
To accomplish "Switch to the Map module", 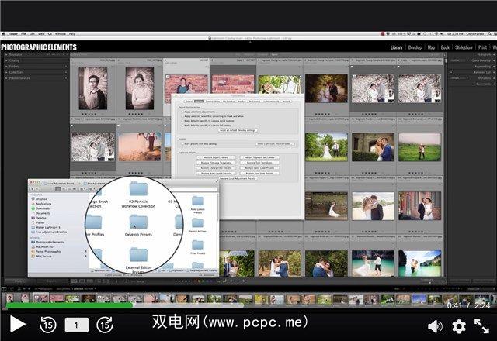I will click(x=431, y=47).
